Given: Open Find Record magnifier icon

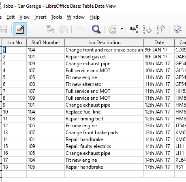Looking at the screenshot, I should pyautogui.click(x=96, y=29).
